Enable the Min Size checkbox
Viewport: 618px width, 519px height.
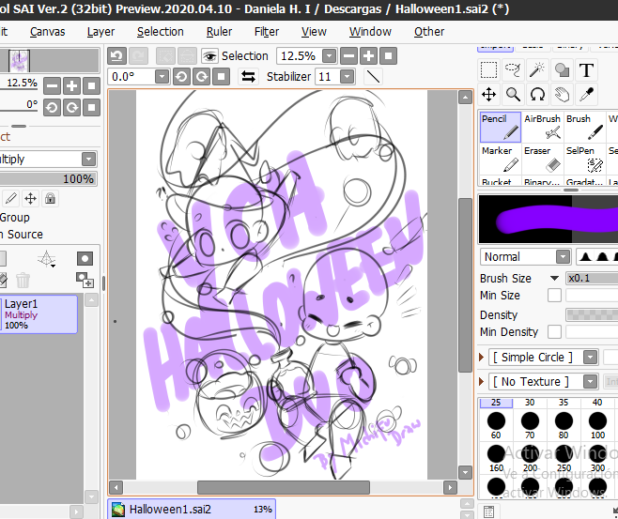(x=554, y=296)
